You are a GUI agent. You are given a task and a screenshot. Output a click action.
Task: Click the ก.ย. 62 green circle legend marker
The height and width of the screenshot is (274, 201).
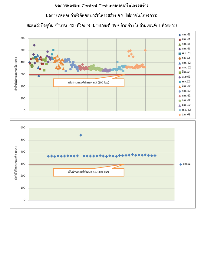coord(180,100)
